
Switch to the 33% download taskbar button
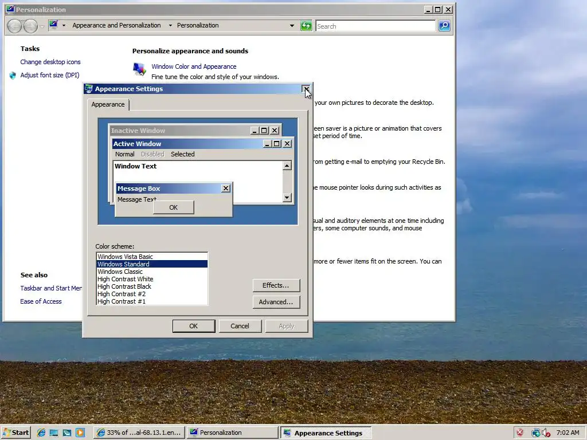139,433
